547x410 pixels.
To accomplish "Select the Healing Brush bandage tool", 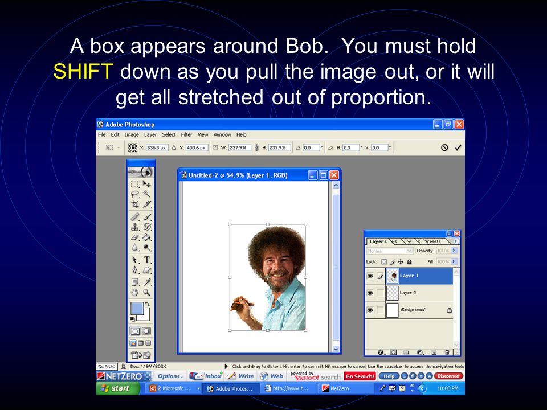I will point(136,217).
